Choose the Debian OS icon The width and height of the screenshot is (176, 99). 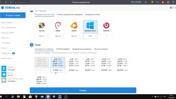[x=58, y=25]
